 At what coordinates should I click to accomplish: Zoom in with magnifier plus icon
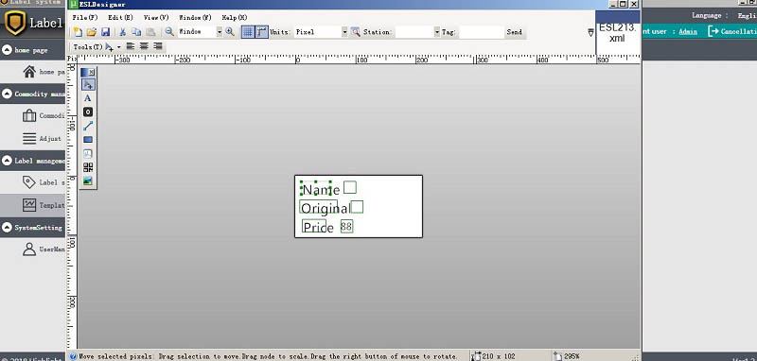coord(230,32)
